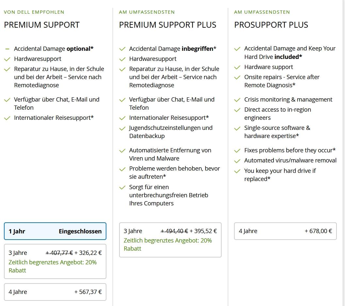Choose 3 Jahre Premium Support for 326,22 €
345x306 pixels.
[55, 261]
